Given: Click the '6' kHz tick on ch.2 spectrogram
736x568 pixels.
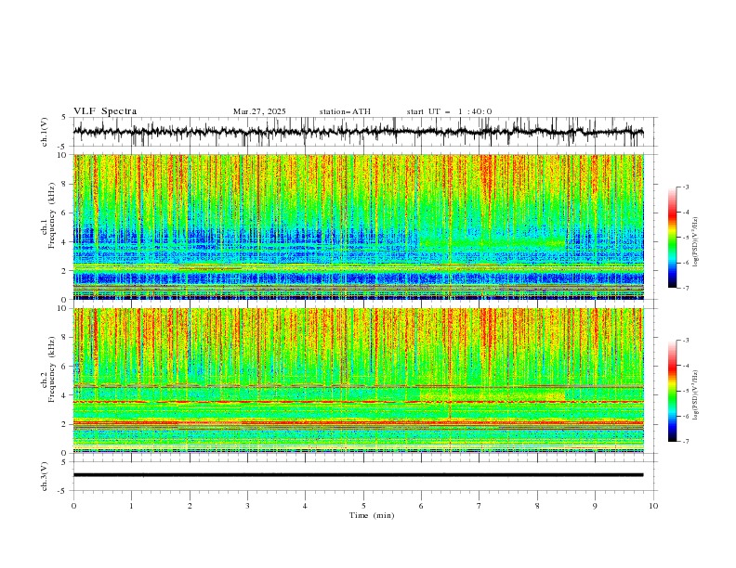Looking at the screenshot, I should pyautogui.click(x=66, y=366).
